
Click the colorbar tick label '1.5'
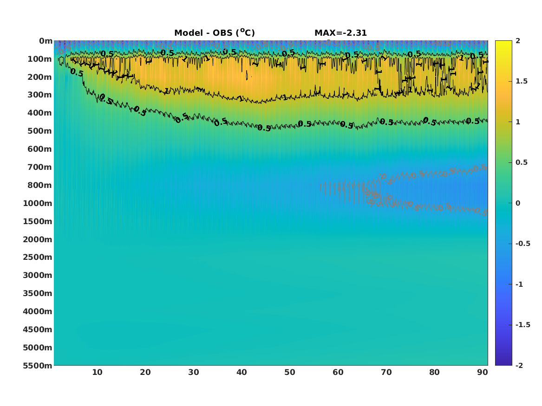coord(522,81)
